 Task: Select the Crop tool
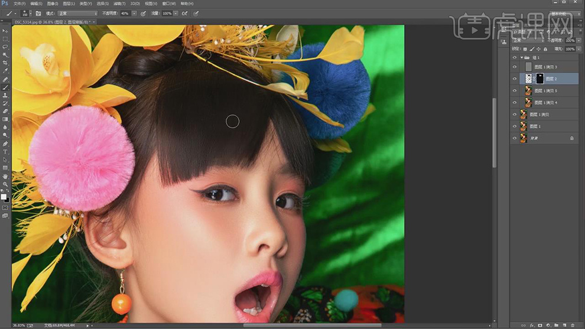pyautogui.click(x=5, y=63)
